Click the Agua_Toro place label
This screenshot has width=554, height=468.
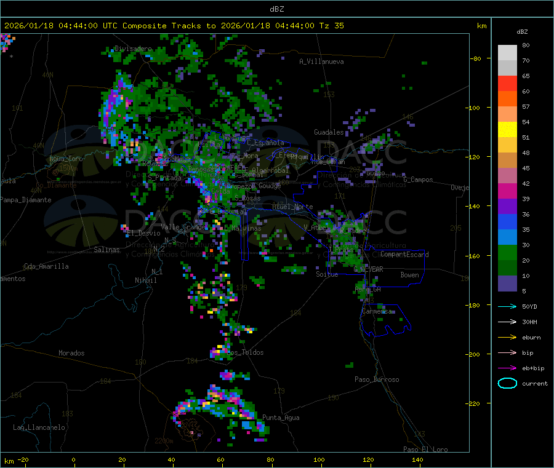(66, 159)
